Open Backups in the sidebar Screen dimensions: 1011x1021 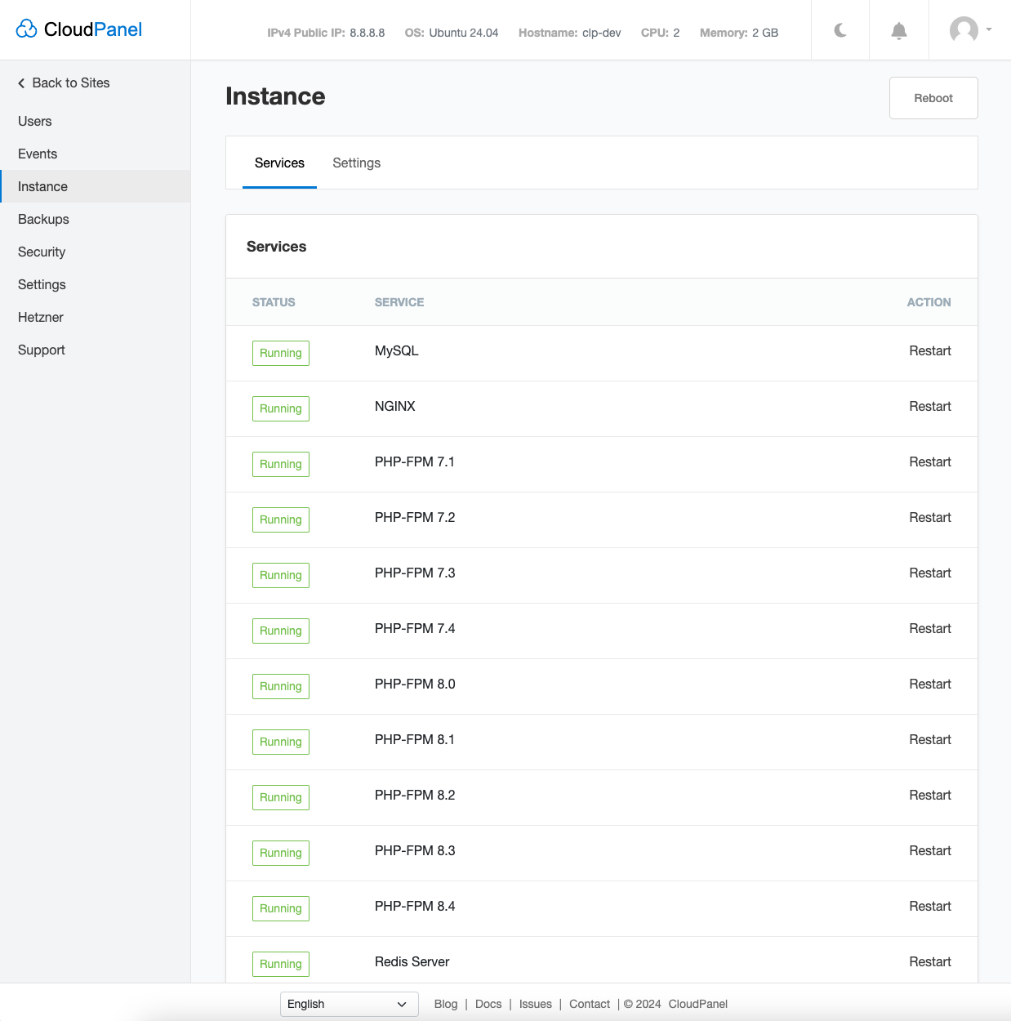point(43,219)
